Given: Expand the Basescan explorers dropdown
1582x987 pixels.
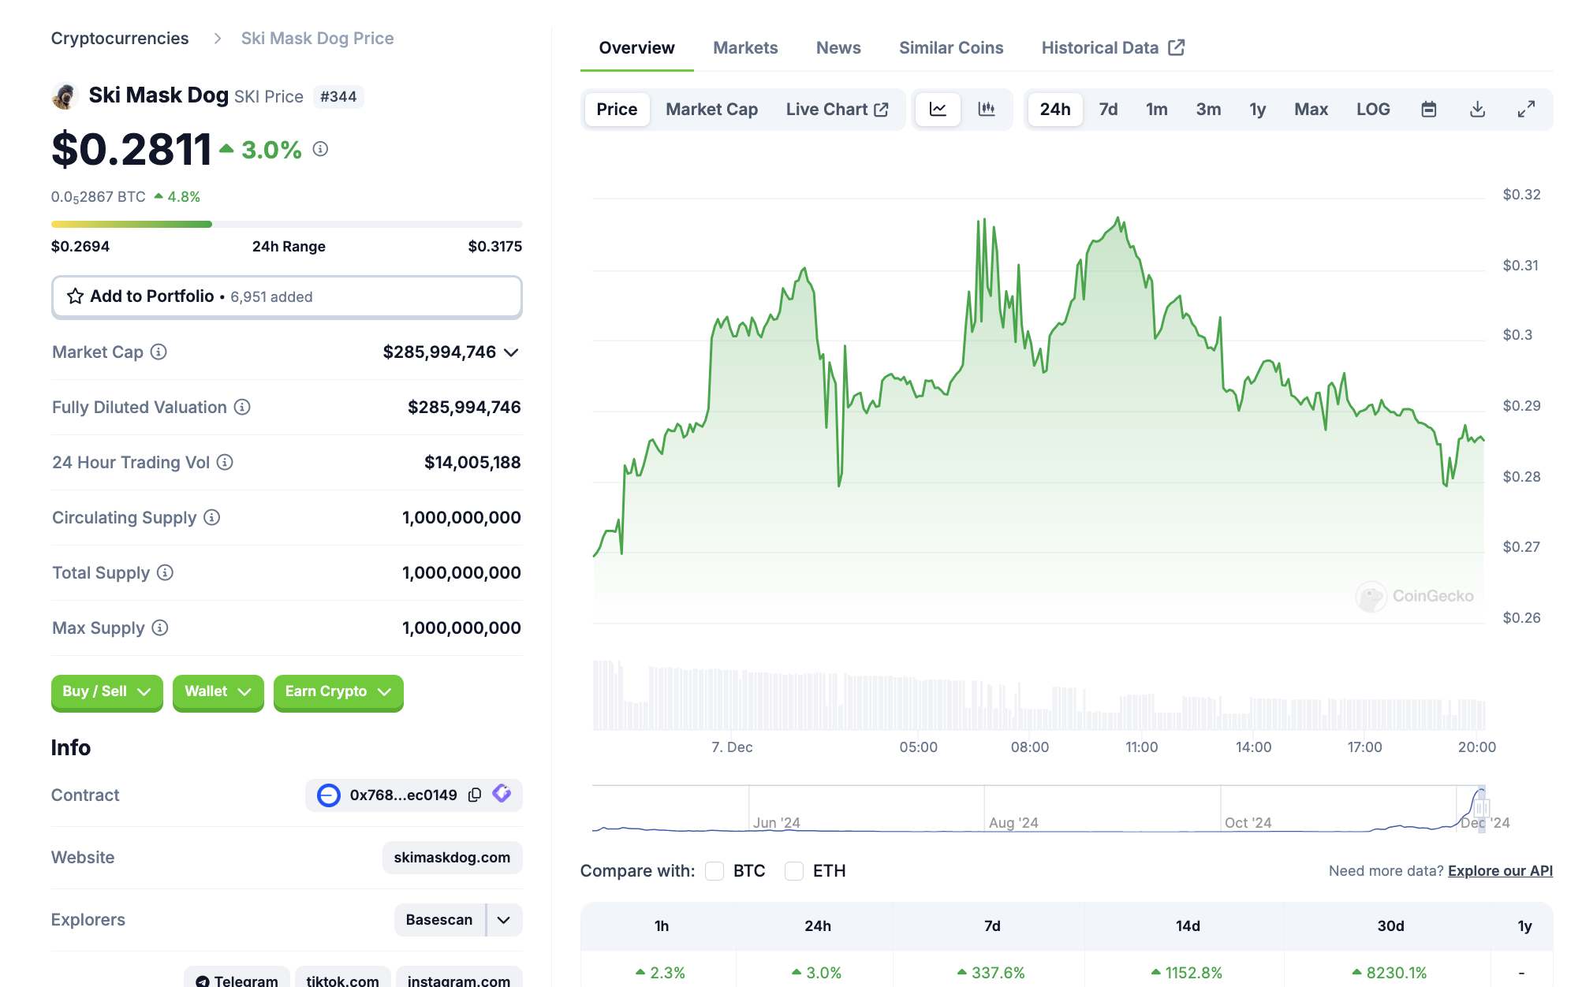Looking at the screenshot, I should [x=504, y=920].
